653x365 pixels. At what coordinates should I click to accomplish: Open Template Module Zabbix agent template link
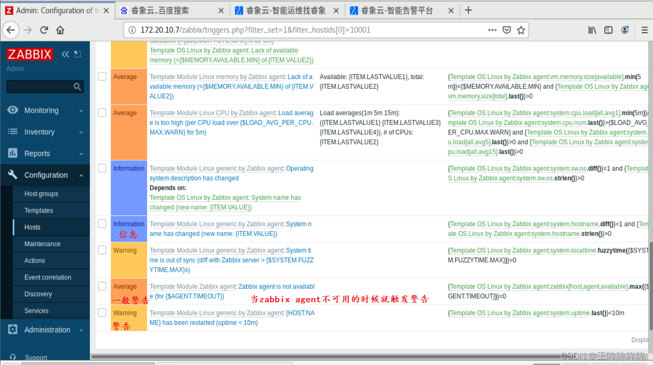(x=192, y=286)
